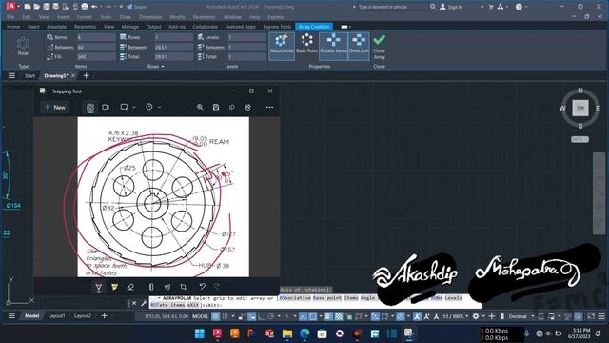609x343 pixels.
Task: Toggle the Rotate Items option
Action: tap(333, 46)
